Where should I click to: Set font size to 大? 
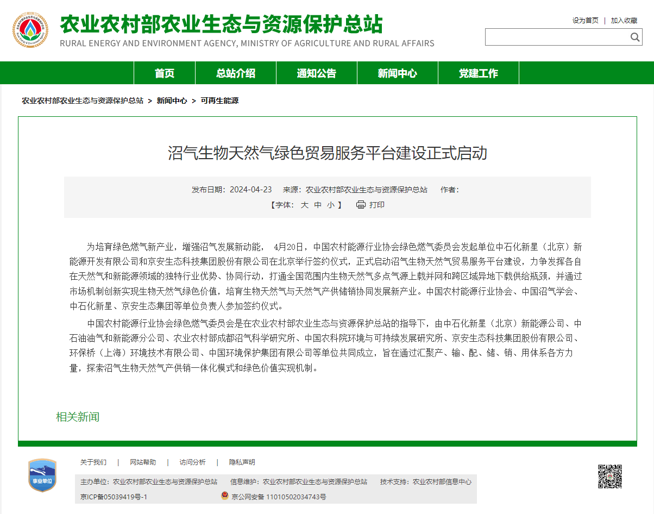304,205
